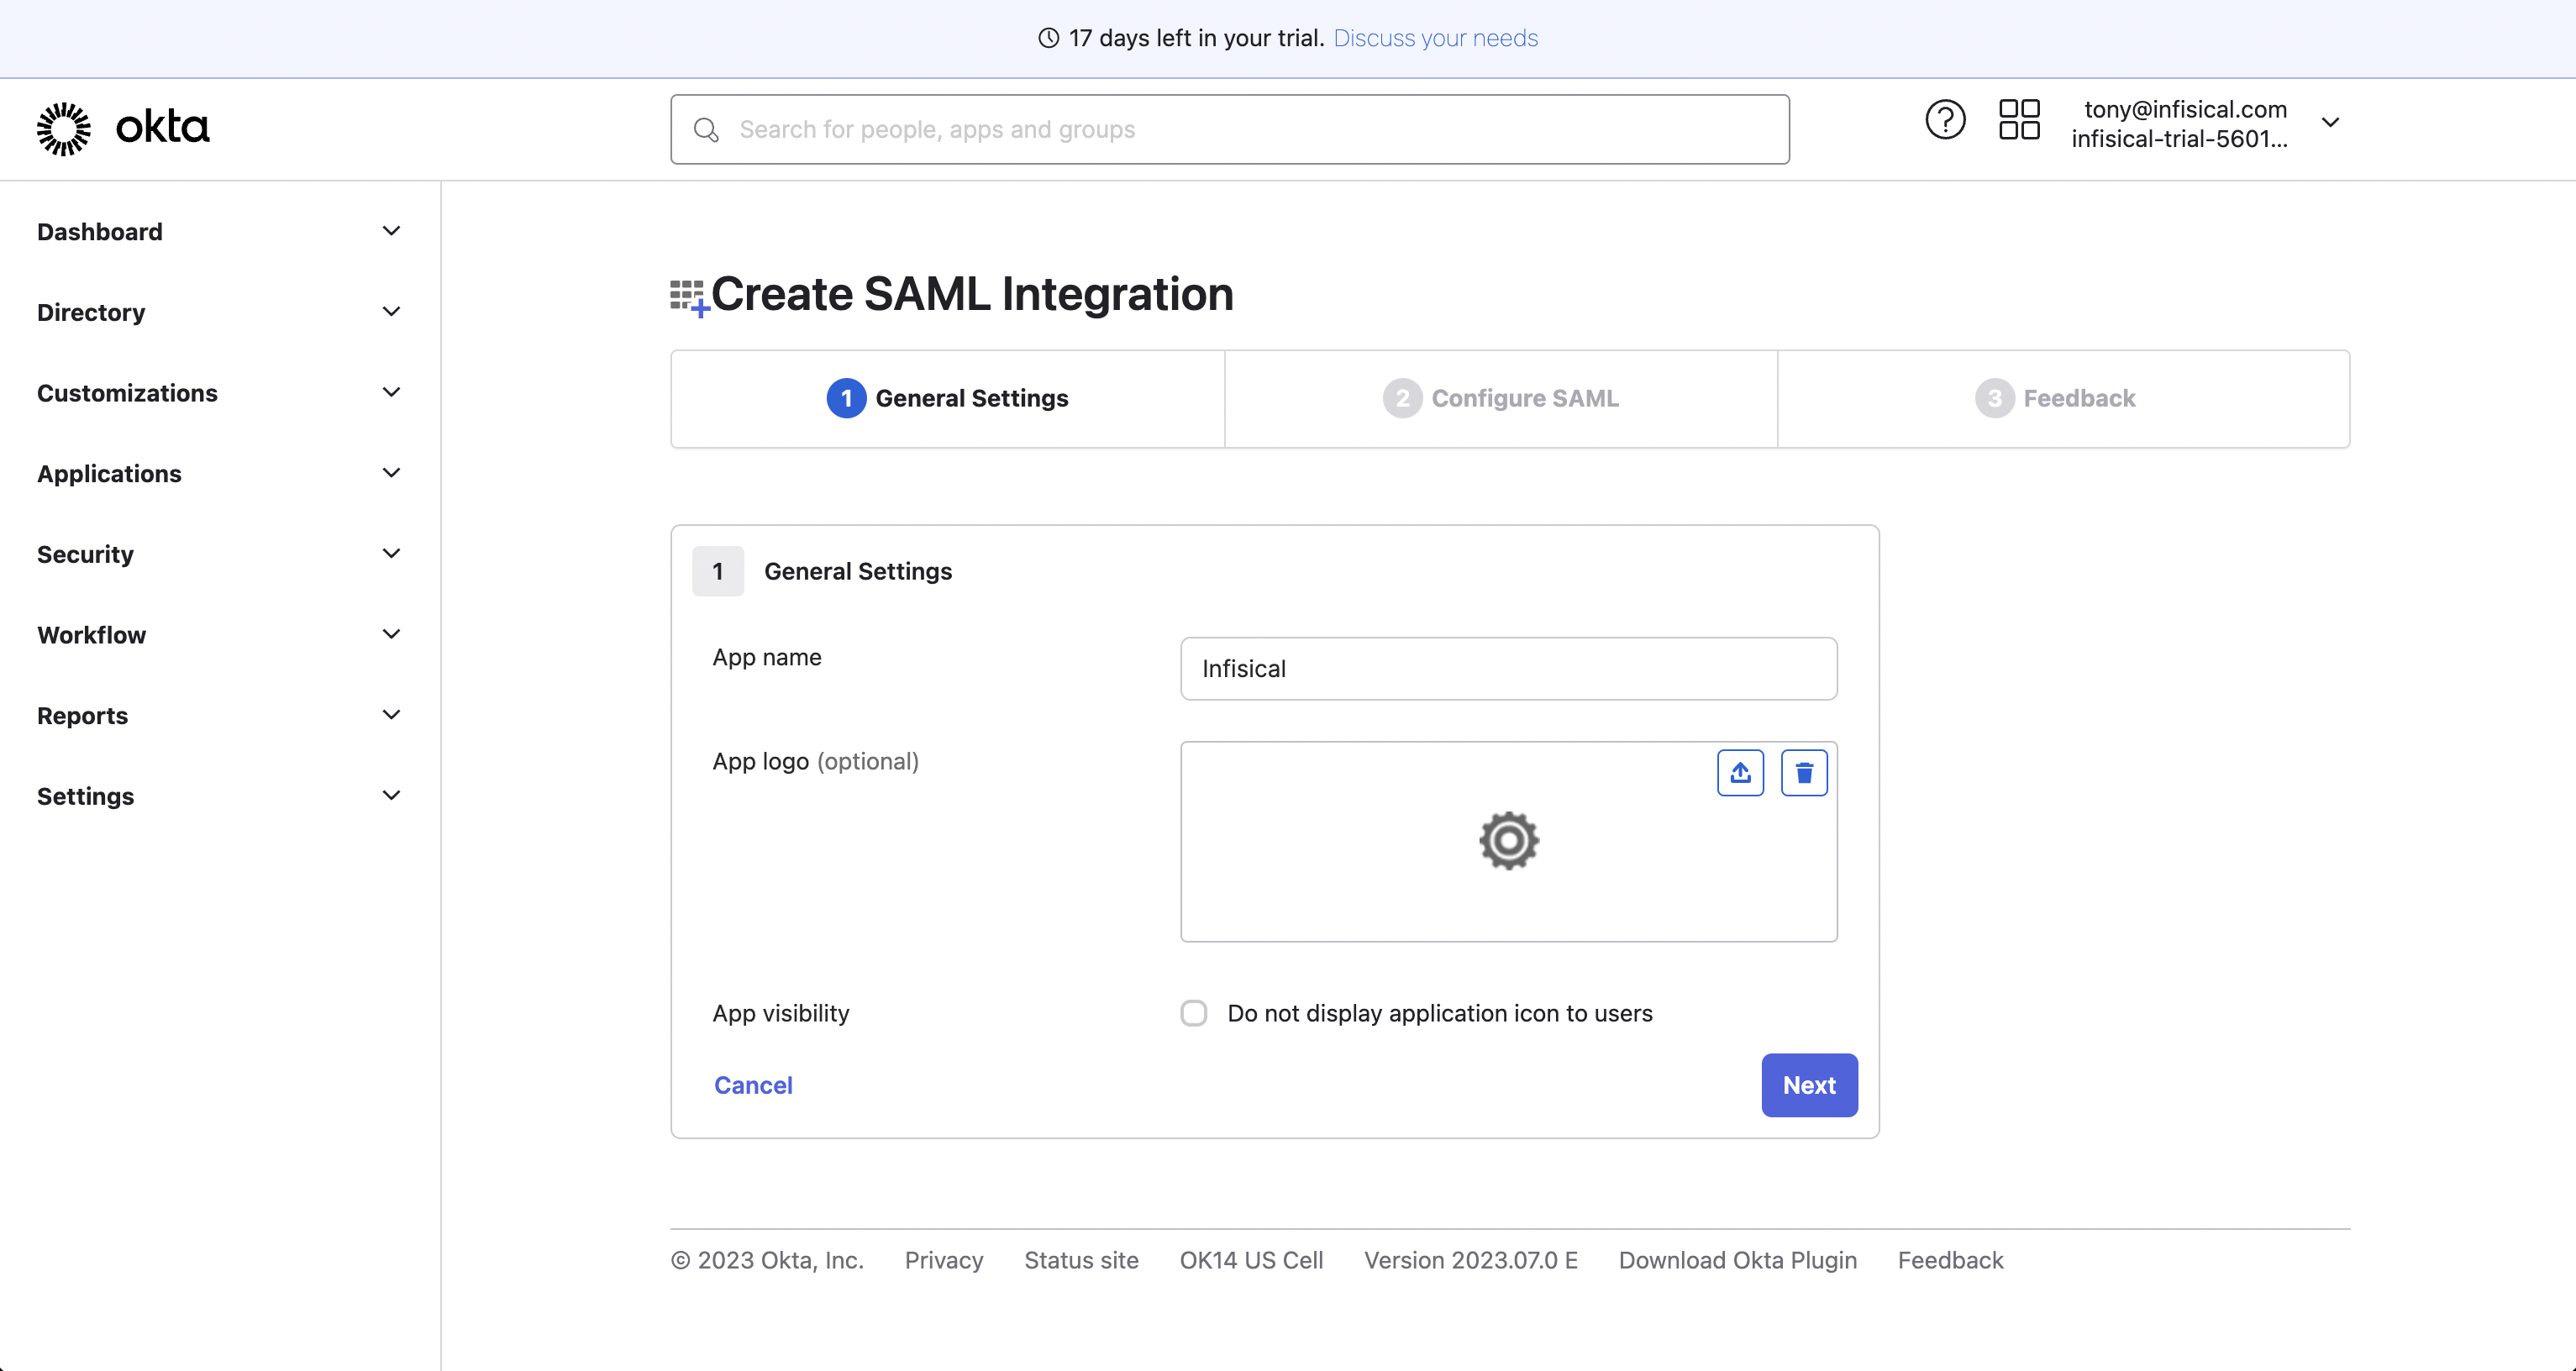
Task: Click the gear logo placeholder image
Action: pos(1509,841)
